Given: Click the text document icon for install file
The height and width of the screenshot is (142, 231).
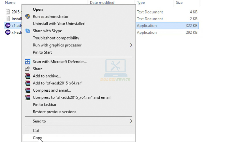Looking at the screenshot, I should (8, 19).
